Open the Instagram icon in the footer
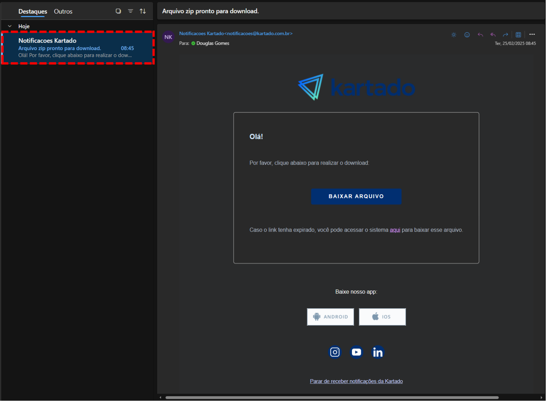The image size is (546, 401). click(x=335, y=352)
